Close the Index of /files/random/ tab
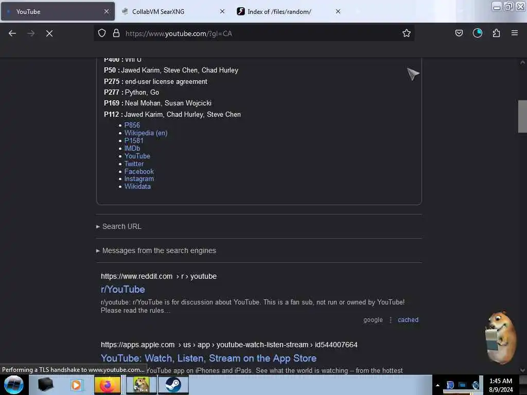Viewport: 527px width, 395px height. [338, 11]
